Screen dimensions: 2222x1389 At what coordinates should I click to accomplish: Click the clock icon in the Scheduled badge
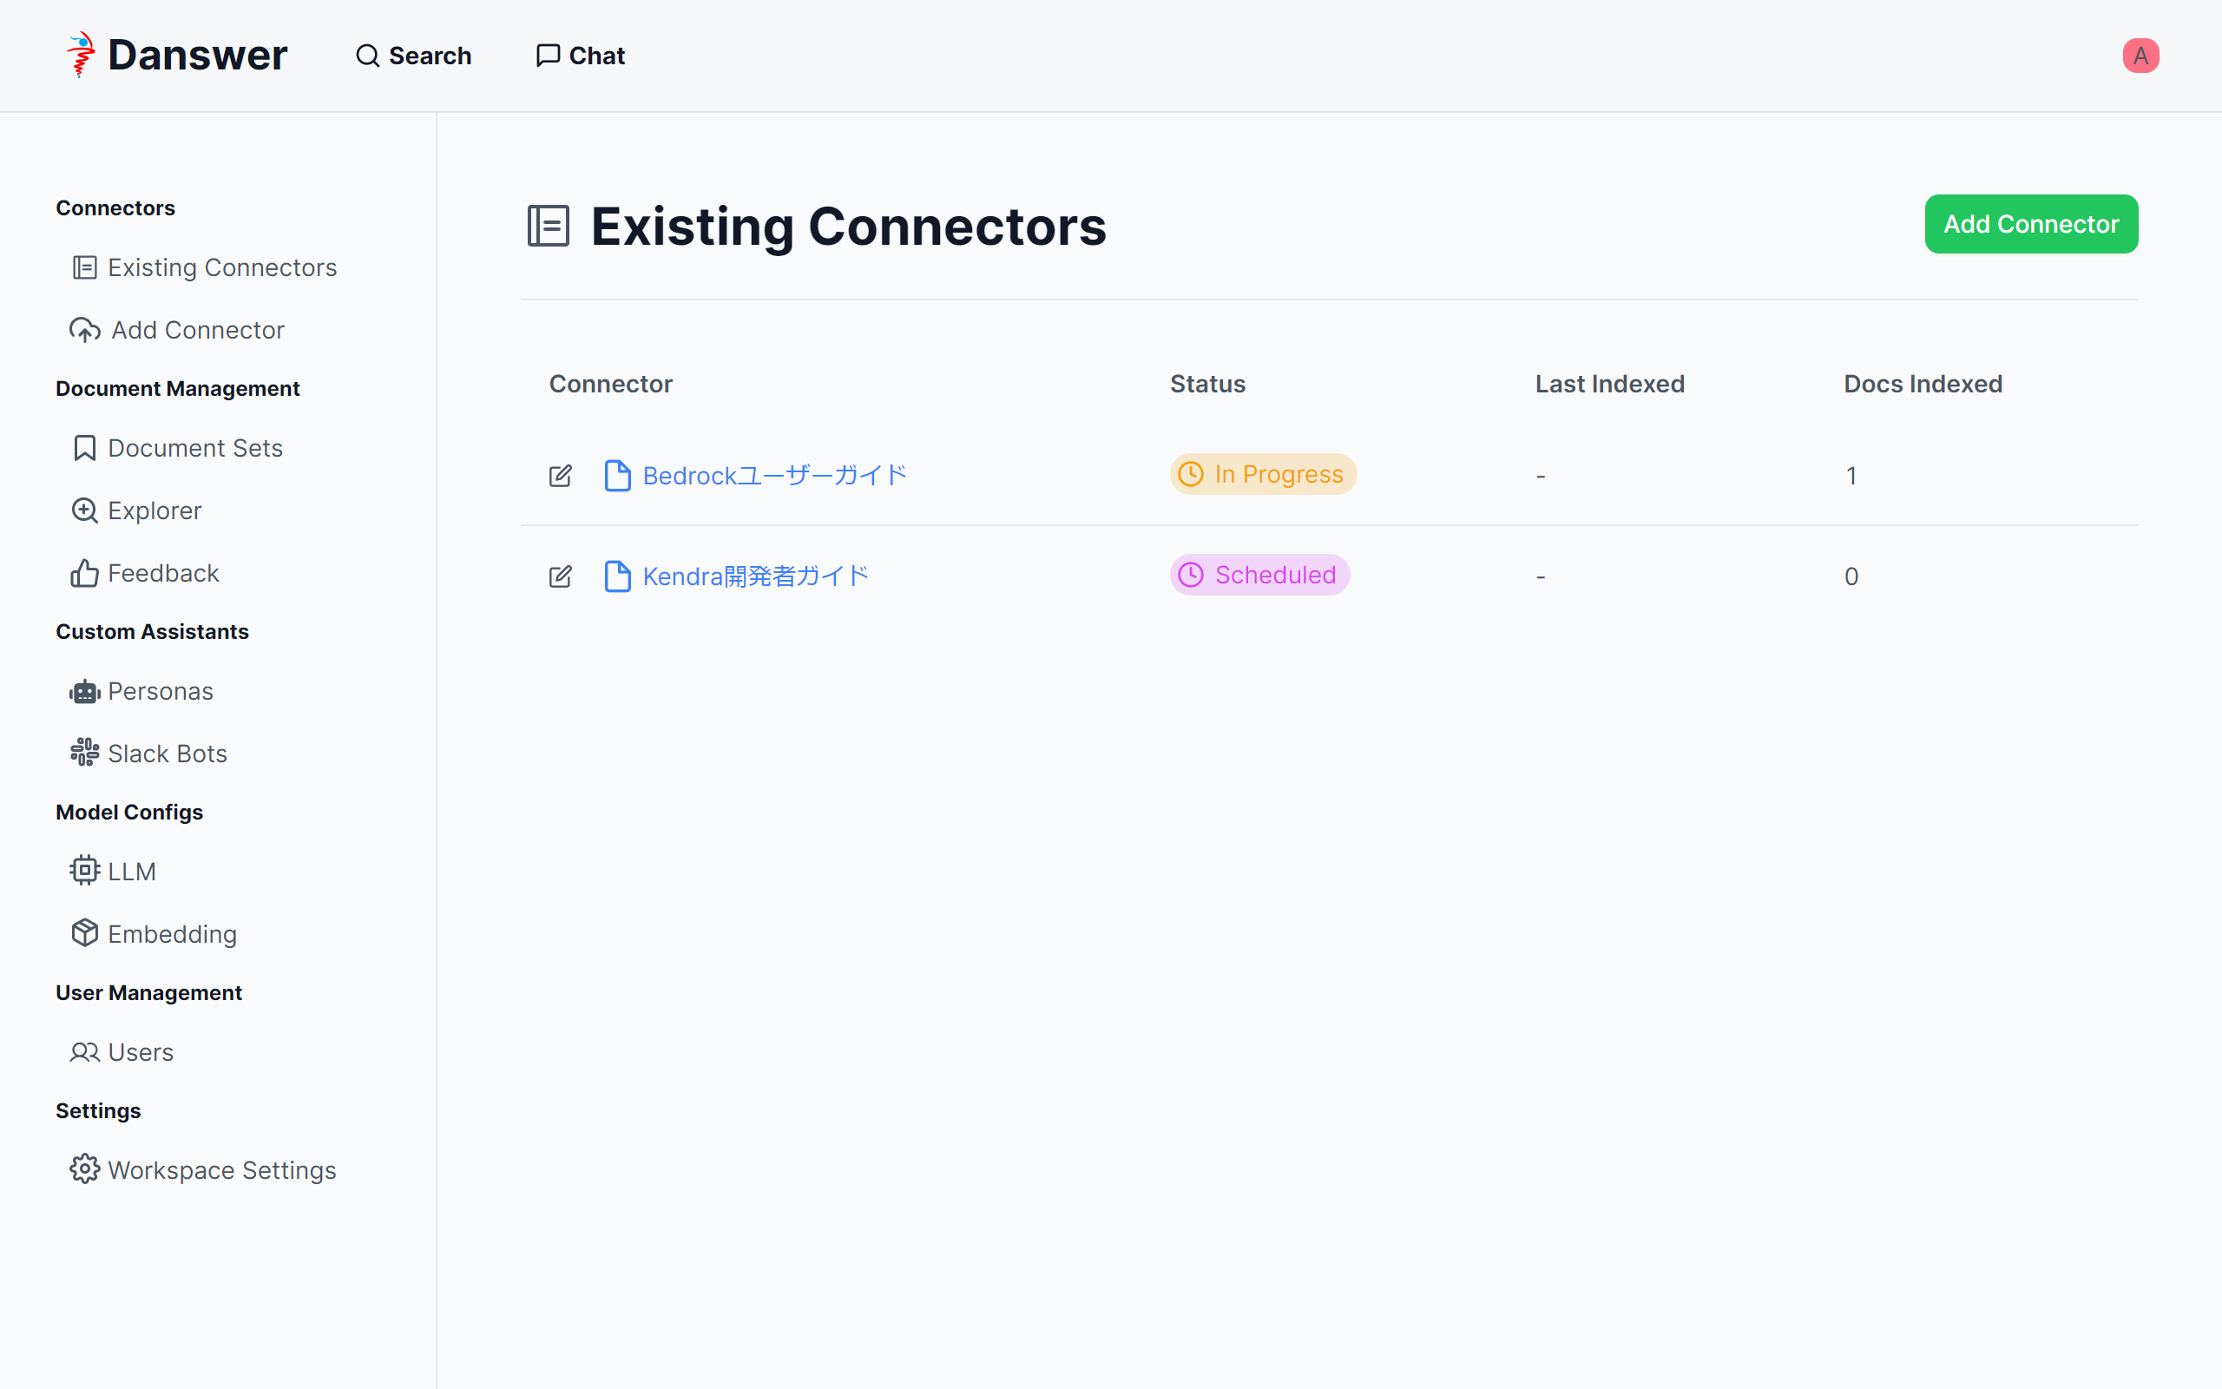tap(1191, 575)
